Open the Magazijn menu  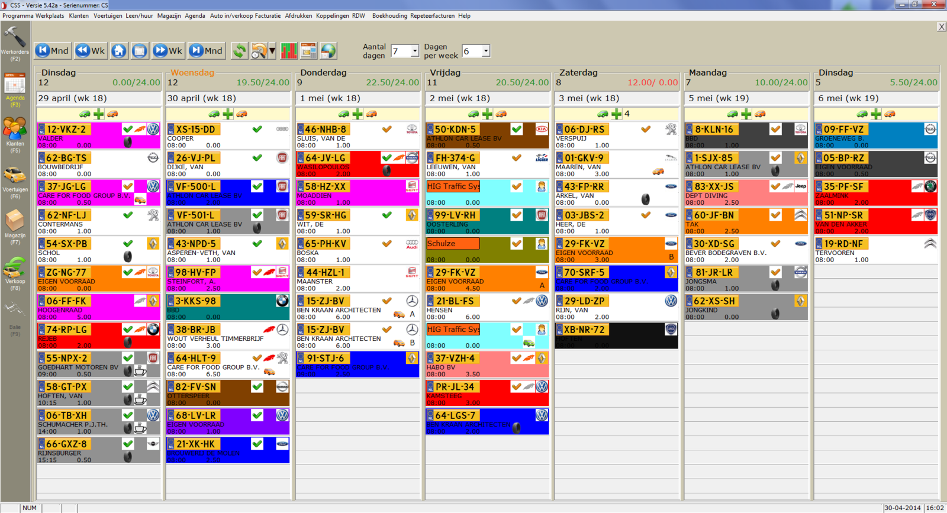coord(169,16)
